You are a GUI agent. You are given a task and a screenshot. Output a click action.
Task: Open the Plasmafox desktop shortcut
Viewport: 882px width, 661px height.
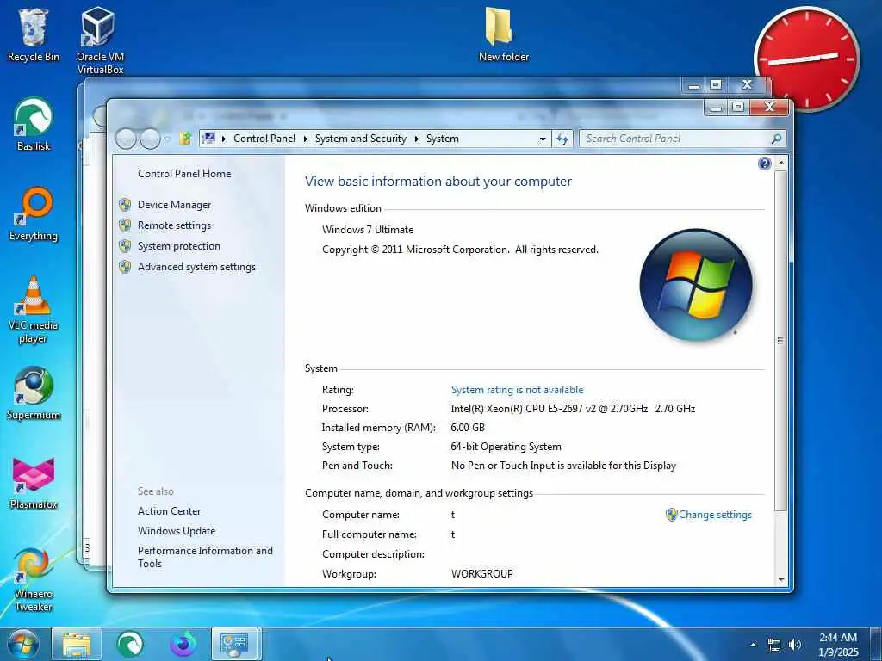pyautogui.click(x=34, y=484)
